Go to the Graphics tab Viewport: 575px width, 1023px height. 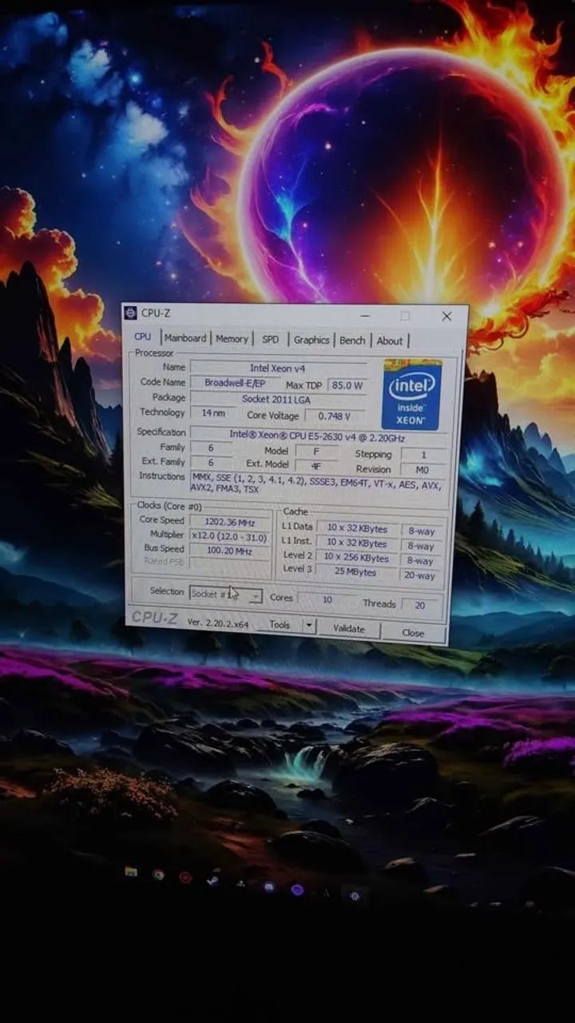click(x=311, y=340)
